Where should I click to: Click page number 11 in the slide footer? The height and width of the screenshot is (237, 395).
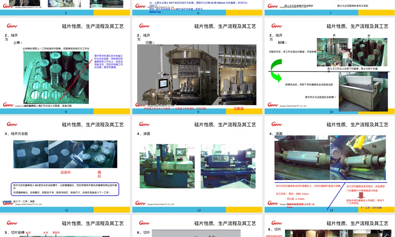pyautogui.click(x=67, y=210)
